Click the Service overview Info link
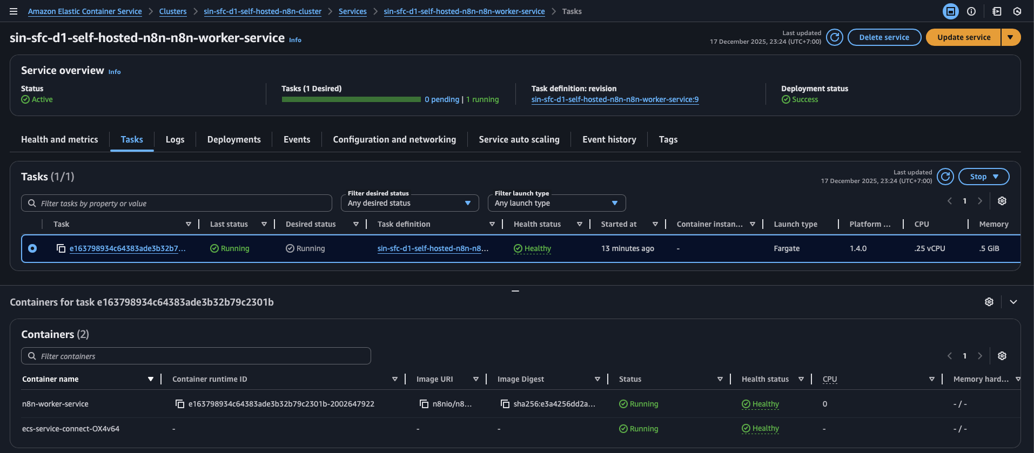This screenshot has height=453, width=1034. click(x=115, y=72)
